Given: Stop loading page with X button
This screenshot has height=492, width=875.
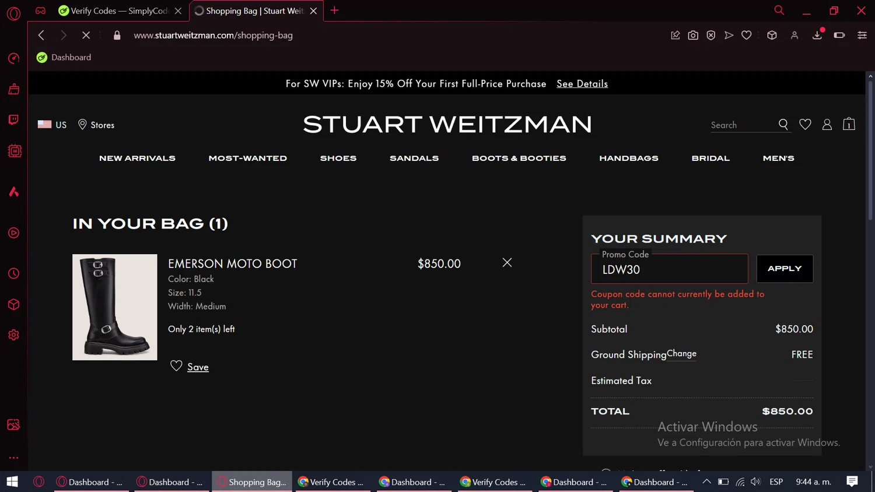Looking at the screenshot, I should [86, 35].
